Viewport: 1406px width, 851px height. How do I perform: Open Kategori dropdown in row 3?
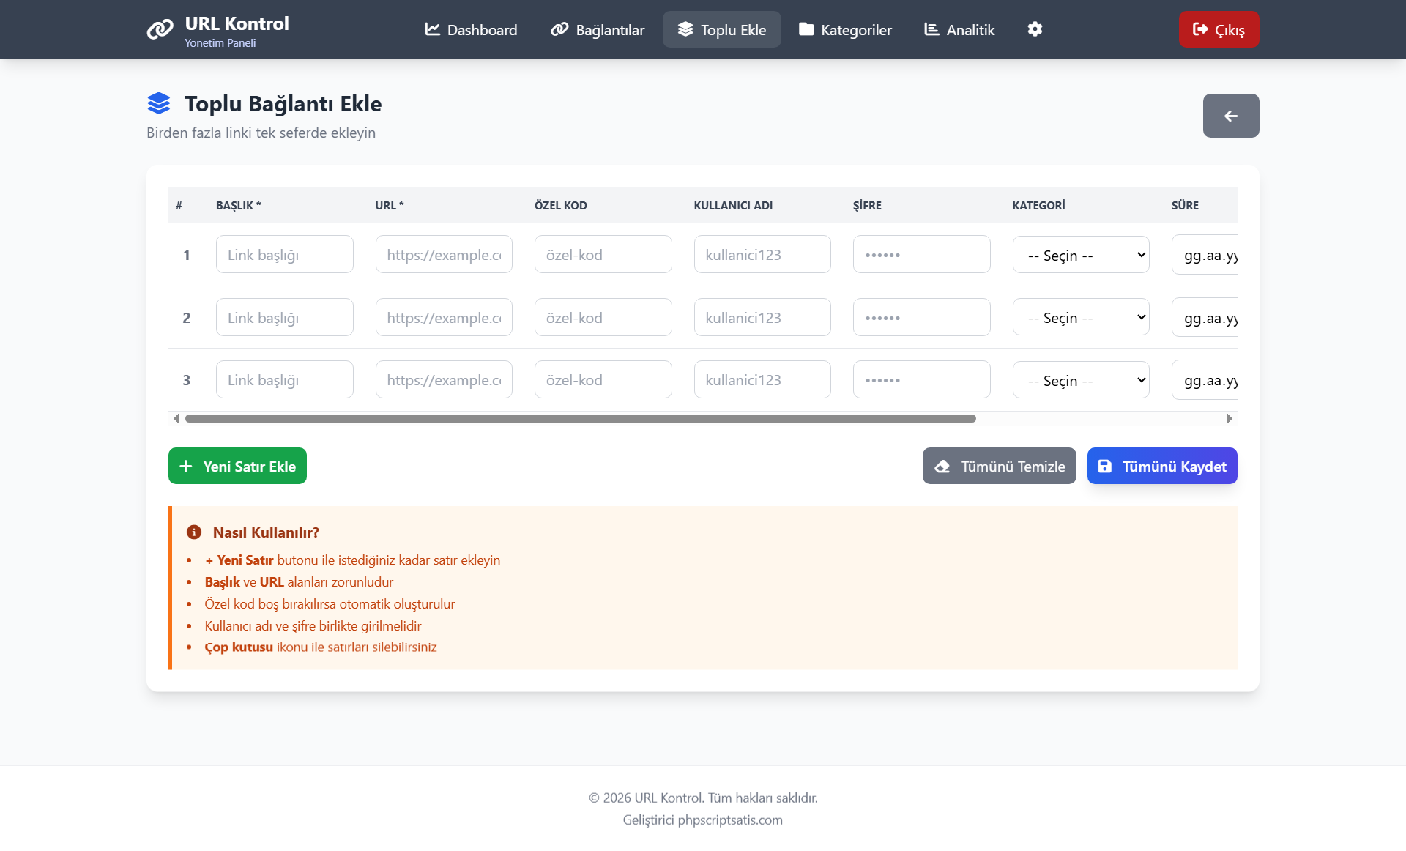click(x=1081, y=380)
